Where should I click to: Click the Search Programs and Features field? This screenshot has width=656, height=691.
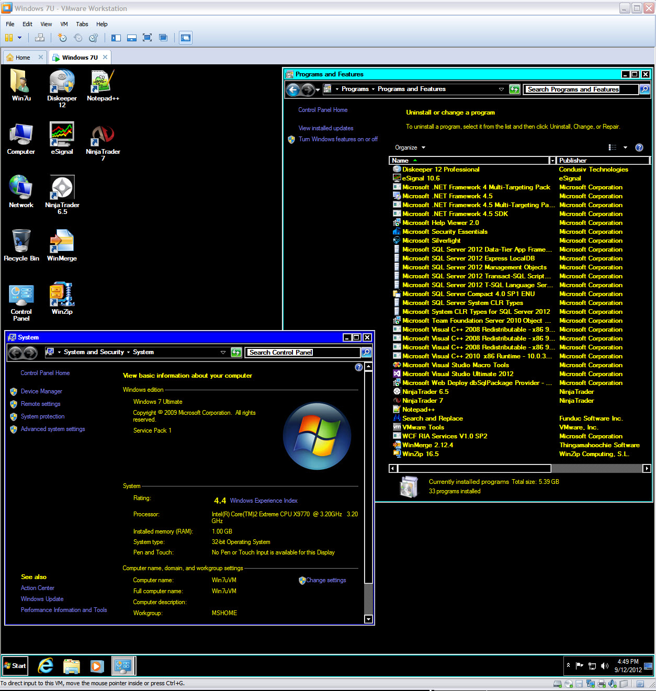[x=581, y=89]
